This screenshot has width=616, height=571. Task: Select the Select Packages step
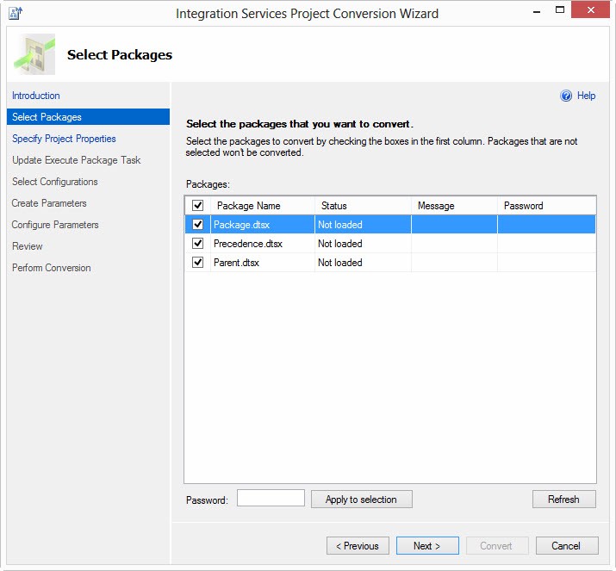click(x=88, y=117)
